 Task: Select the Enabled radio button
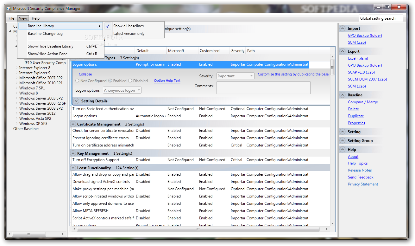pyautogui.click(x=110, y=81)
